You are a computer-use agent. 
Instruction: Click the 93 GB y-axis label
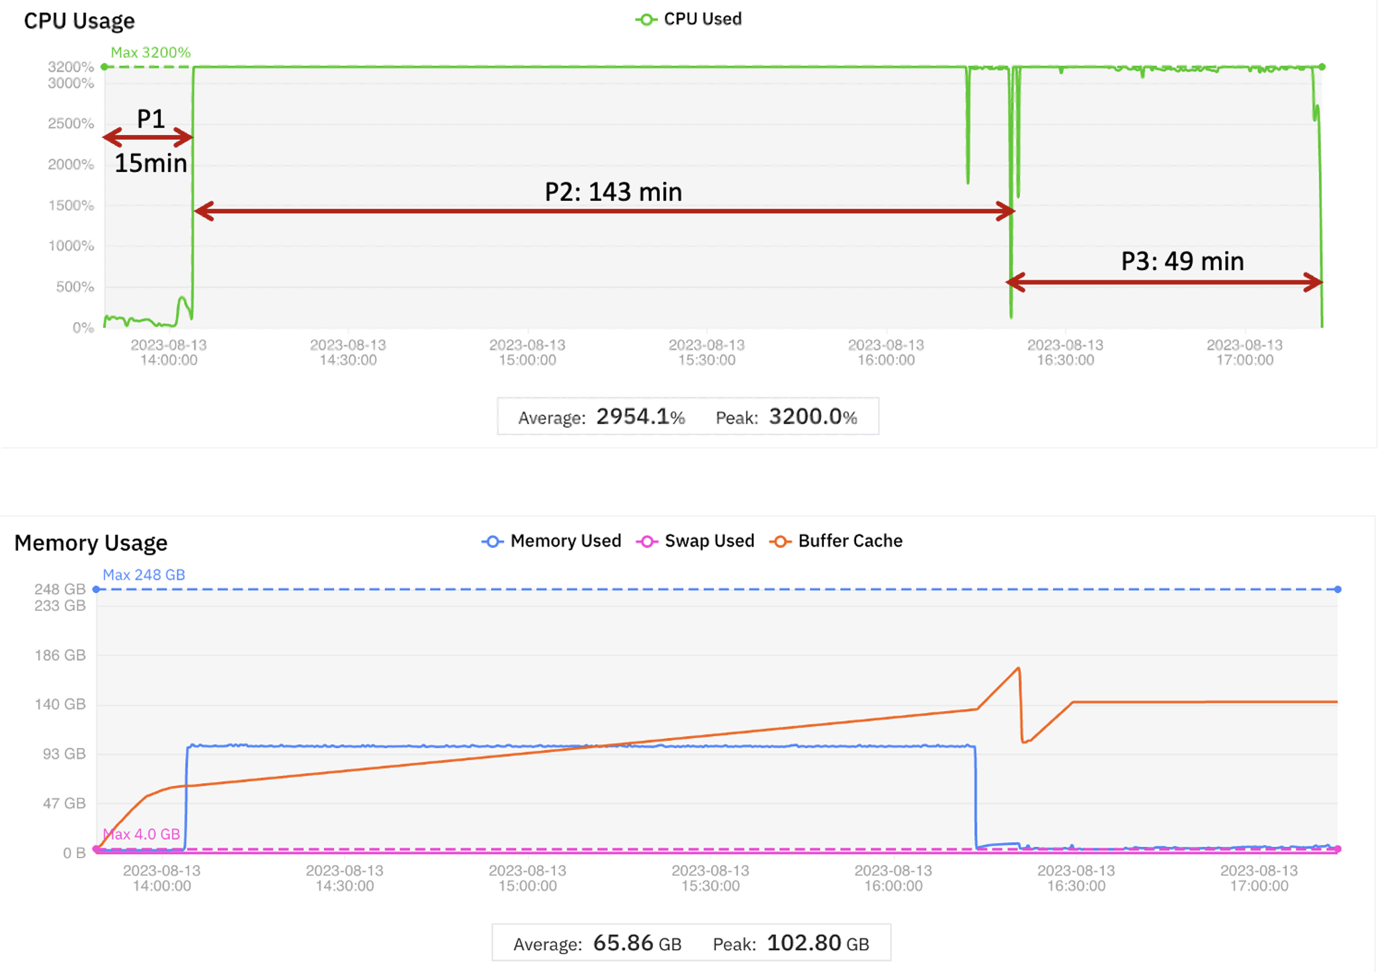click(x=64, y=754)
